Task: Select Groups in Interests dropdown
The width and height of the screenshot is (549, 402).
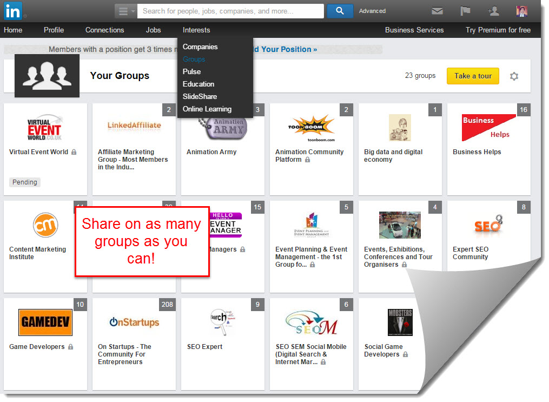Action: tap(194, 59)
